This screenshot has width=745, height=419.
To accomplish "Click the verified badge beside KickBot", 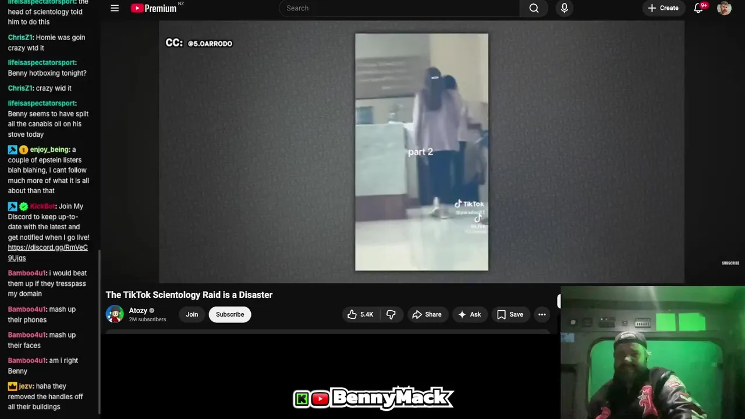I will click(x=23, y=206).
